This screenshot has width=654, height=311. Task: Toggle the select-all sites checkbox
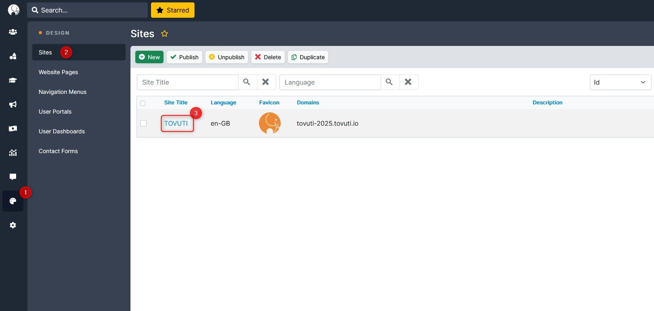(143, 103)
